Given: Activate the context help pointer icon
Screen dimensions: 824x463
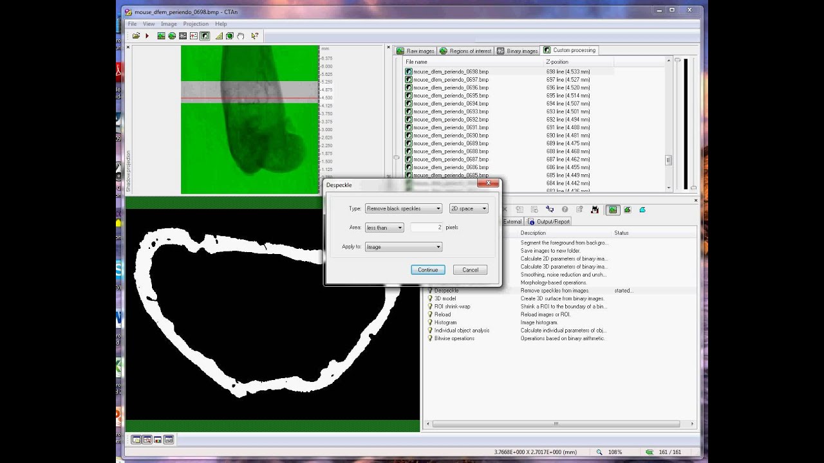Looking at the screenshot, I should coord(255,36).
